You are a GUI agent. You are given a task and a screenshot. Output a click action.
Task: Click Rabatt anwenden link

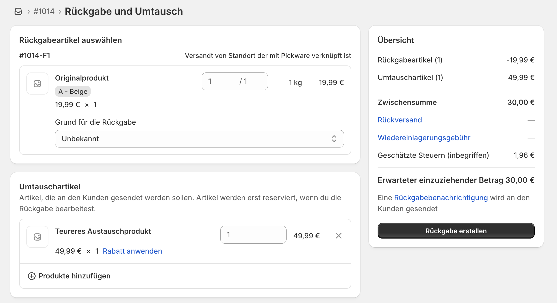click(132, 251)
